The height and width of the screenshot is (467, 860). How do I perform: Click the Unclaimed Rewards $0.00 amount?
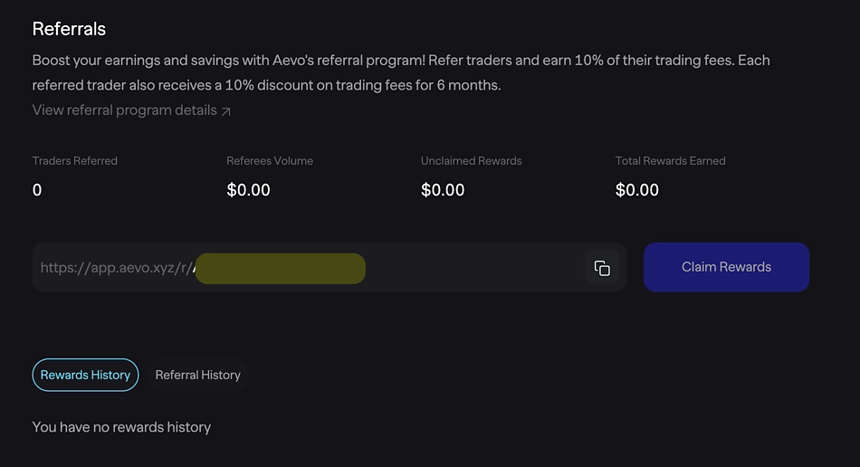point(443,190)
